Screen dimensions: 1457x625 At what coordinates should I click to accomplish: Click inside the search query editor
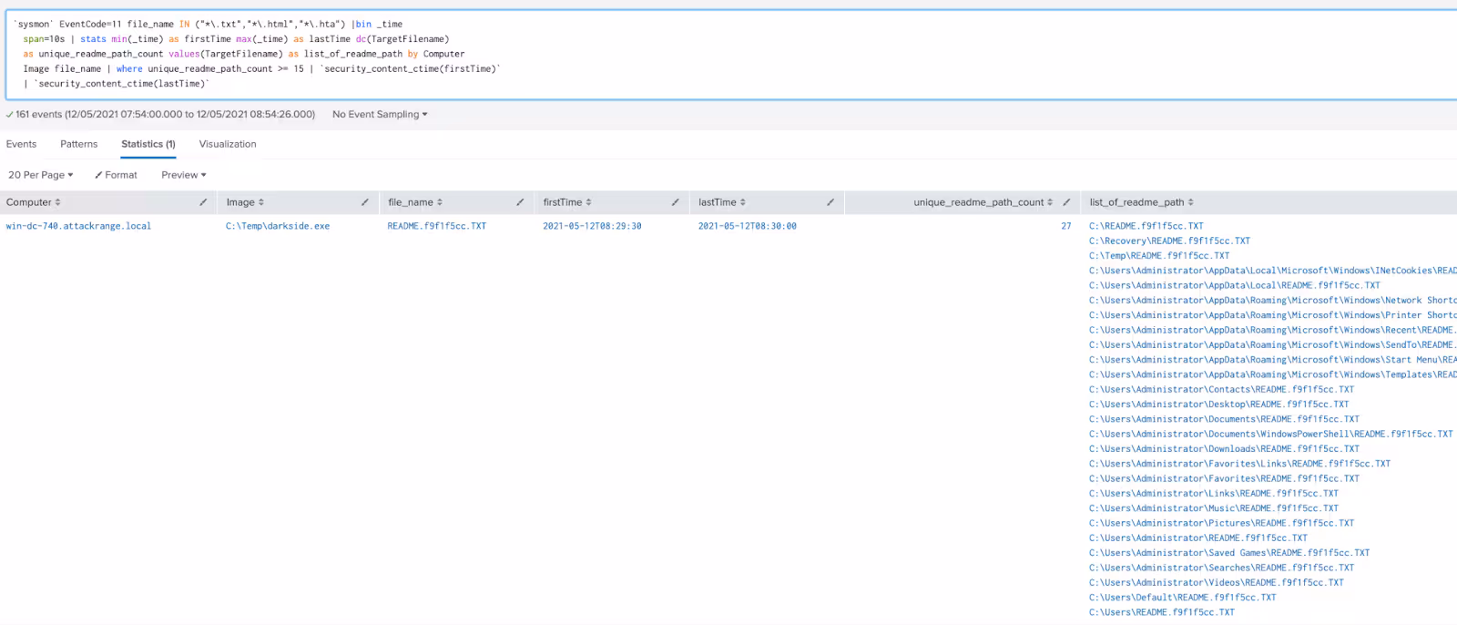[728, 55]
